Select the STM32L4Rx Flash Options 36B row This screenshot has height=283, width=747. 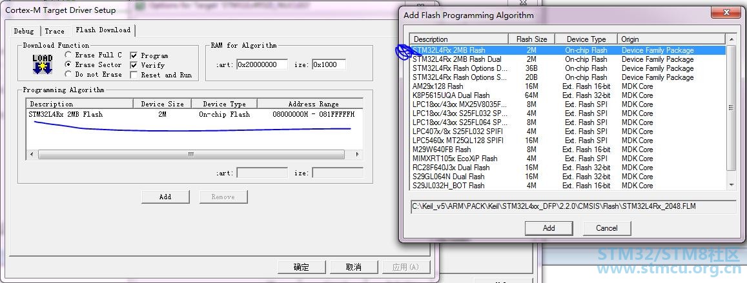point(568,68)
